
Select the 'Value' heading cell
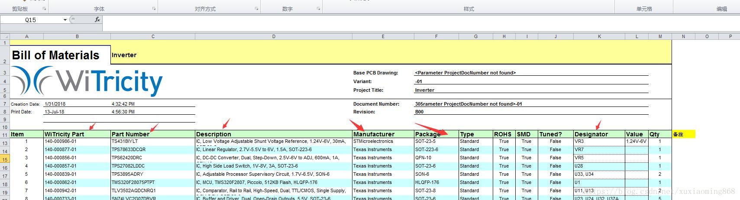(x=637, y=134)
